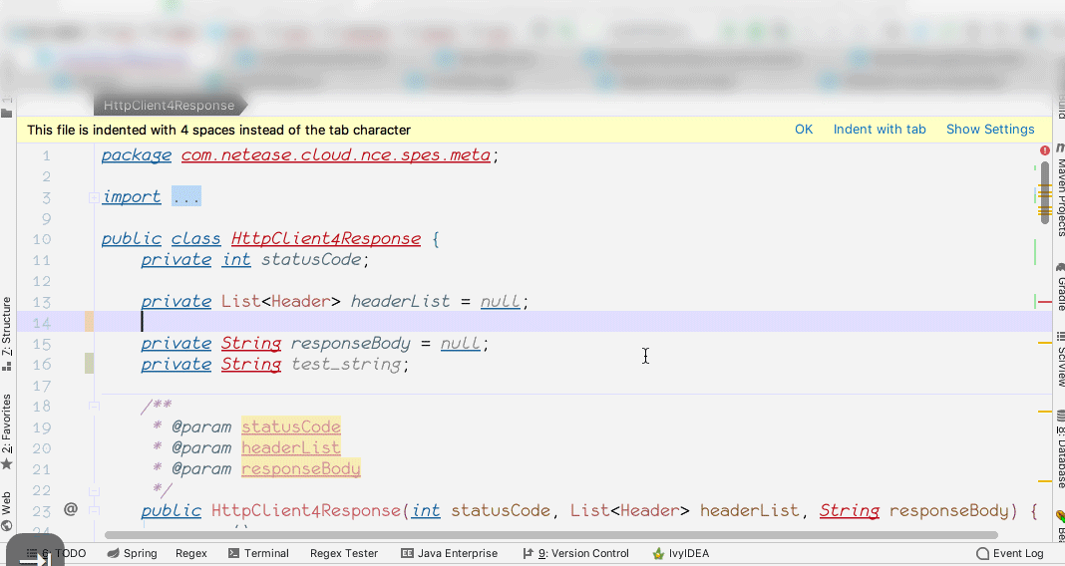Open the Java Enterprise tool window
The image size is (1065, 566).
pyautogui.click(x=450, y=553)
